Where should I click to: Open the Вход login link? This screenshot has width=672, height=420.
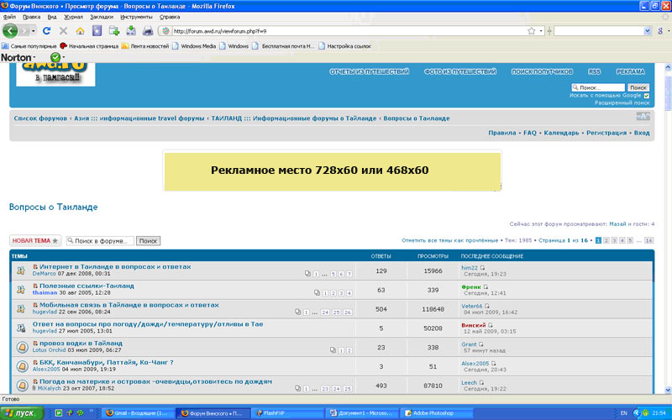point(642,133)
